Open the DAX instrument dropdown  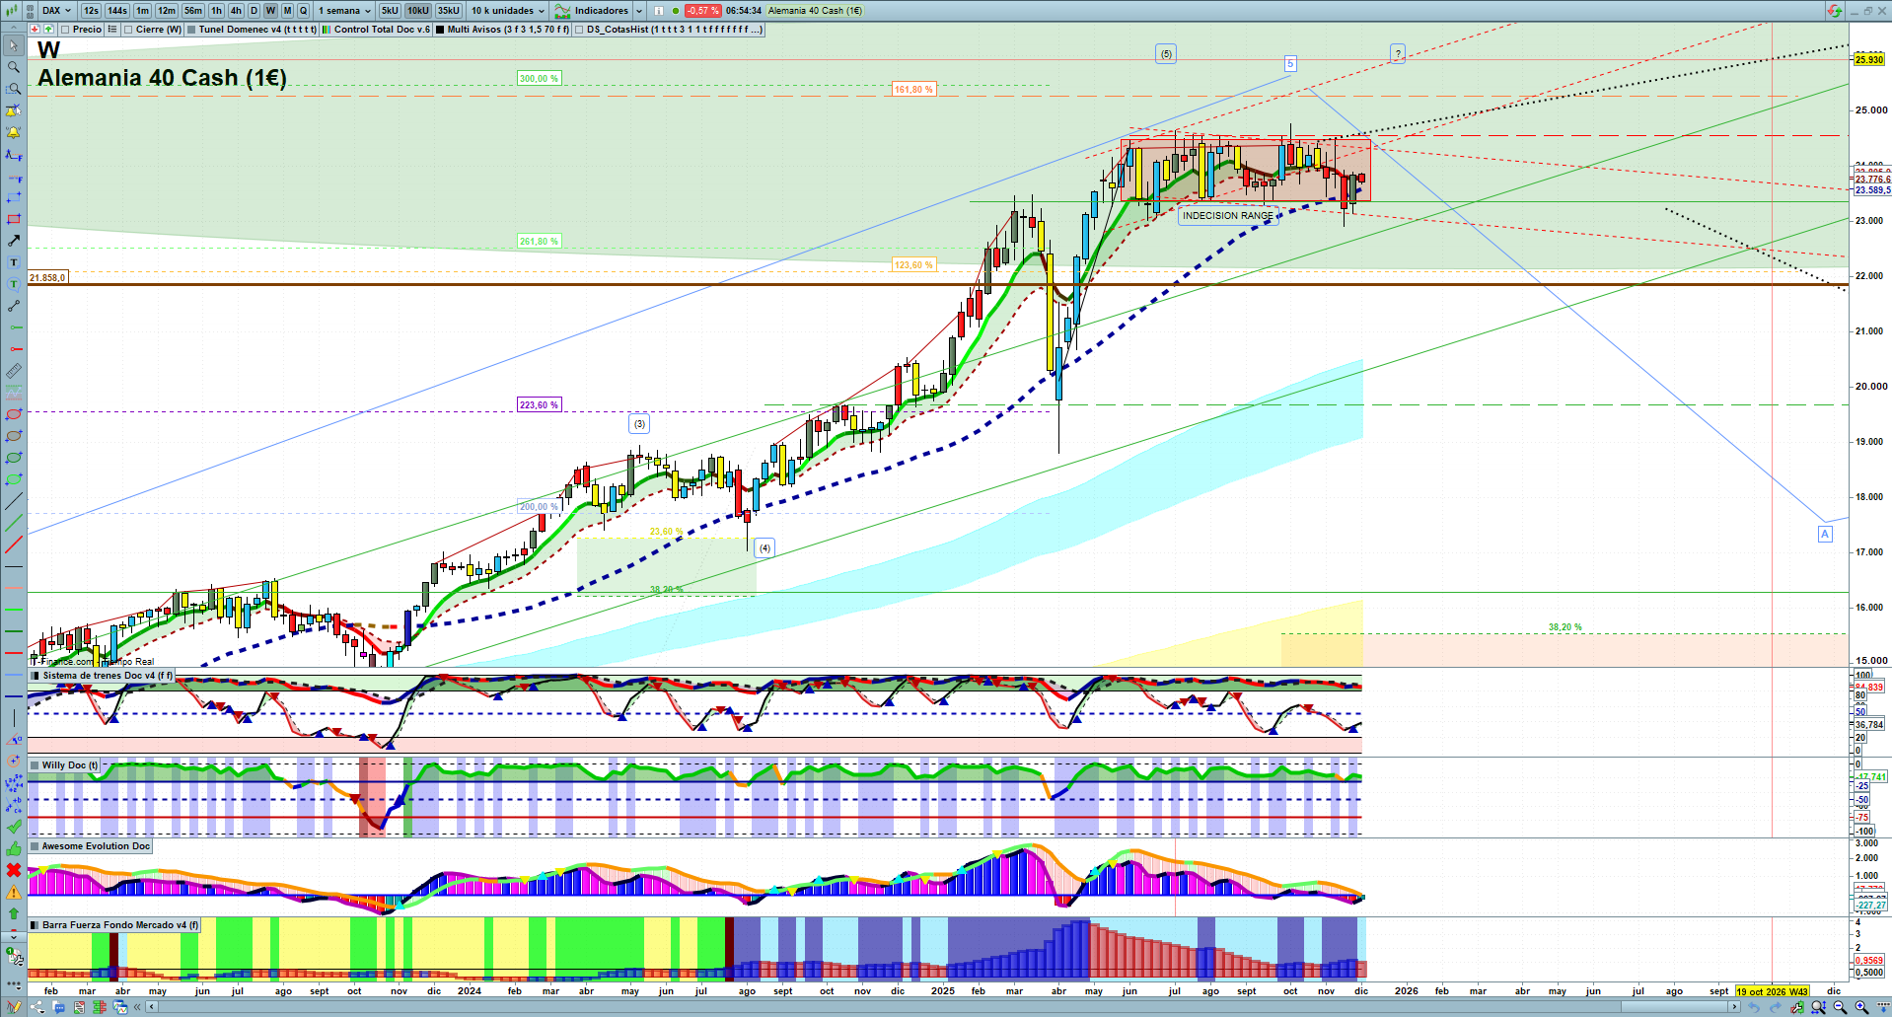coord(56,11)
